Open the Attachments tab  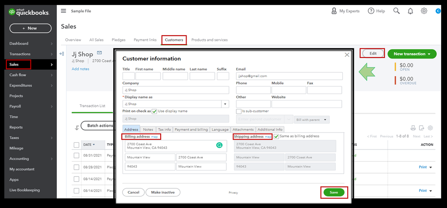243,129
